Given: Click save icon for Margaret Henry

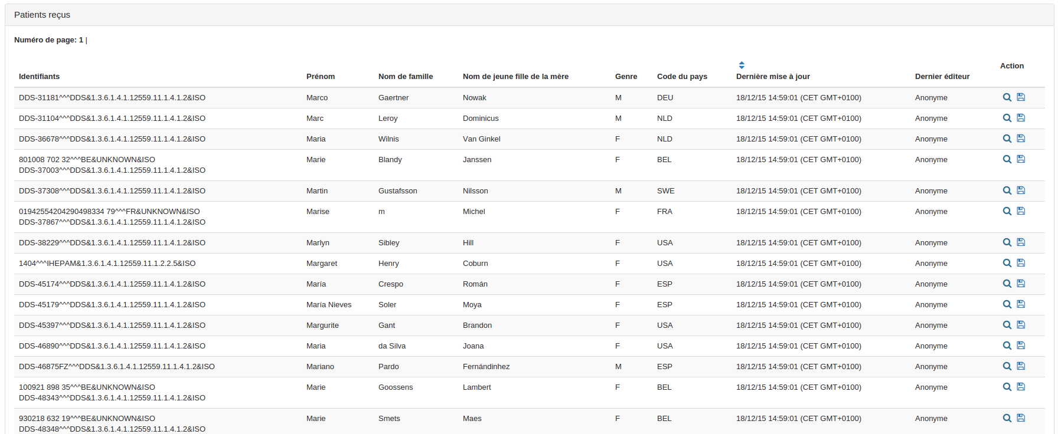Looking at the screenshot, I should 1021,263.
